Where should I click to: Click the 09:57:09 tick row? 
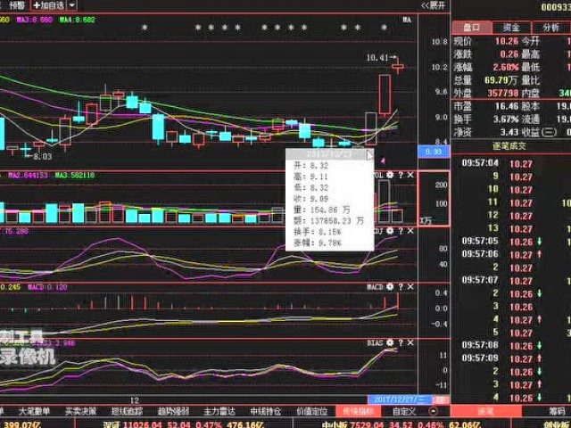tap(511, 358)
